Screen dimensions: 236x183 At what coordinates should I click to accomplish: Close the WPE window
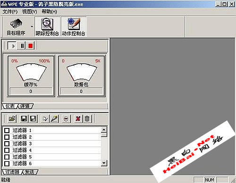[x=231, y=4]
